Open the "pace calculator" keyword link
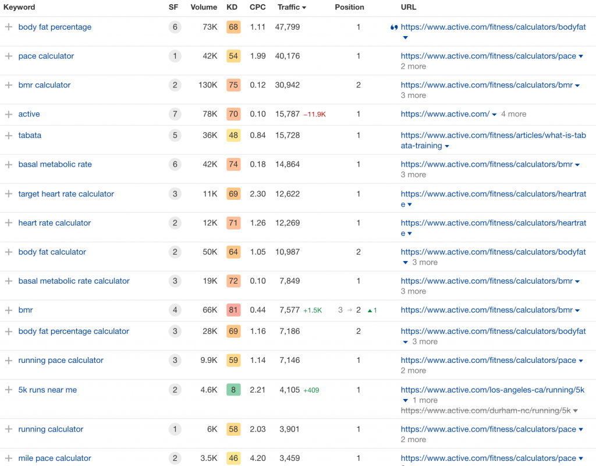This screenshot has width=596, height=466. coord(46,56)
